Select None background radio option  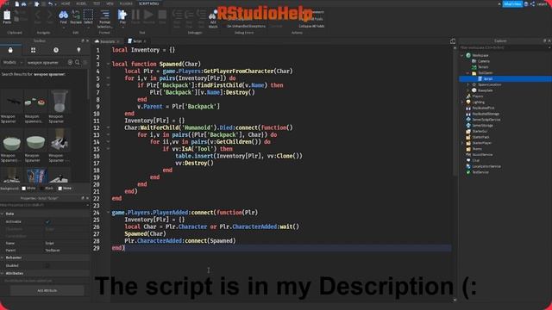[60, 189]
